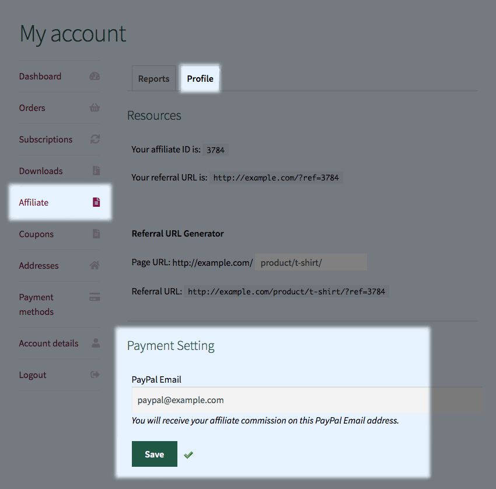The height and width of the screenshot is (489, 496).
Task: Click the Orders basket icon
Action: point(95,107)
